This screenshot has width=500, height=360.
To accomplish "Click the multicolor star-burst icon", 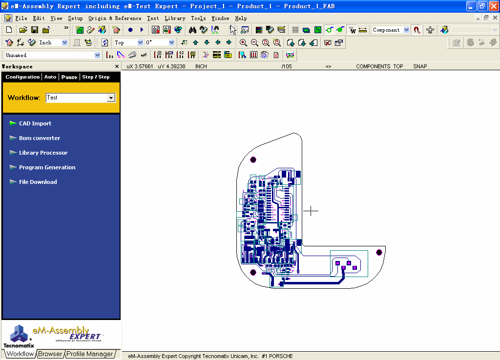I will point(206,55).
